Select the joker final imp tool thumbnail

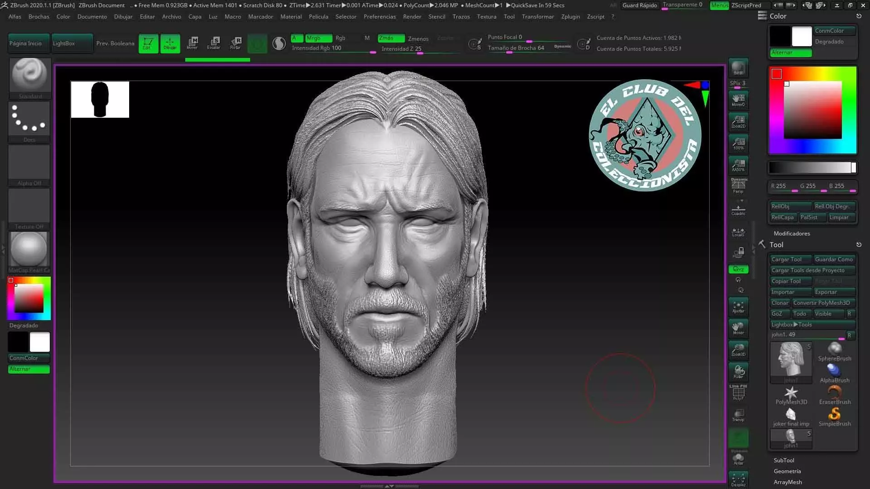coord(791,417)
